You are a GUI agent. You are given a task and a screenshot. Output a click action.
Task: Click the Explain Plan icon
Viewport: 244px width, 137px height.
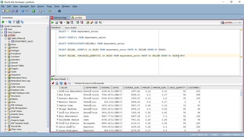pos(61,22)
